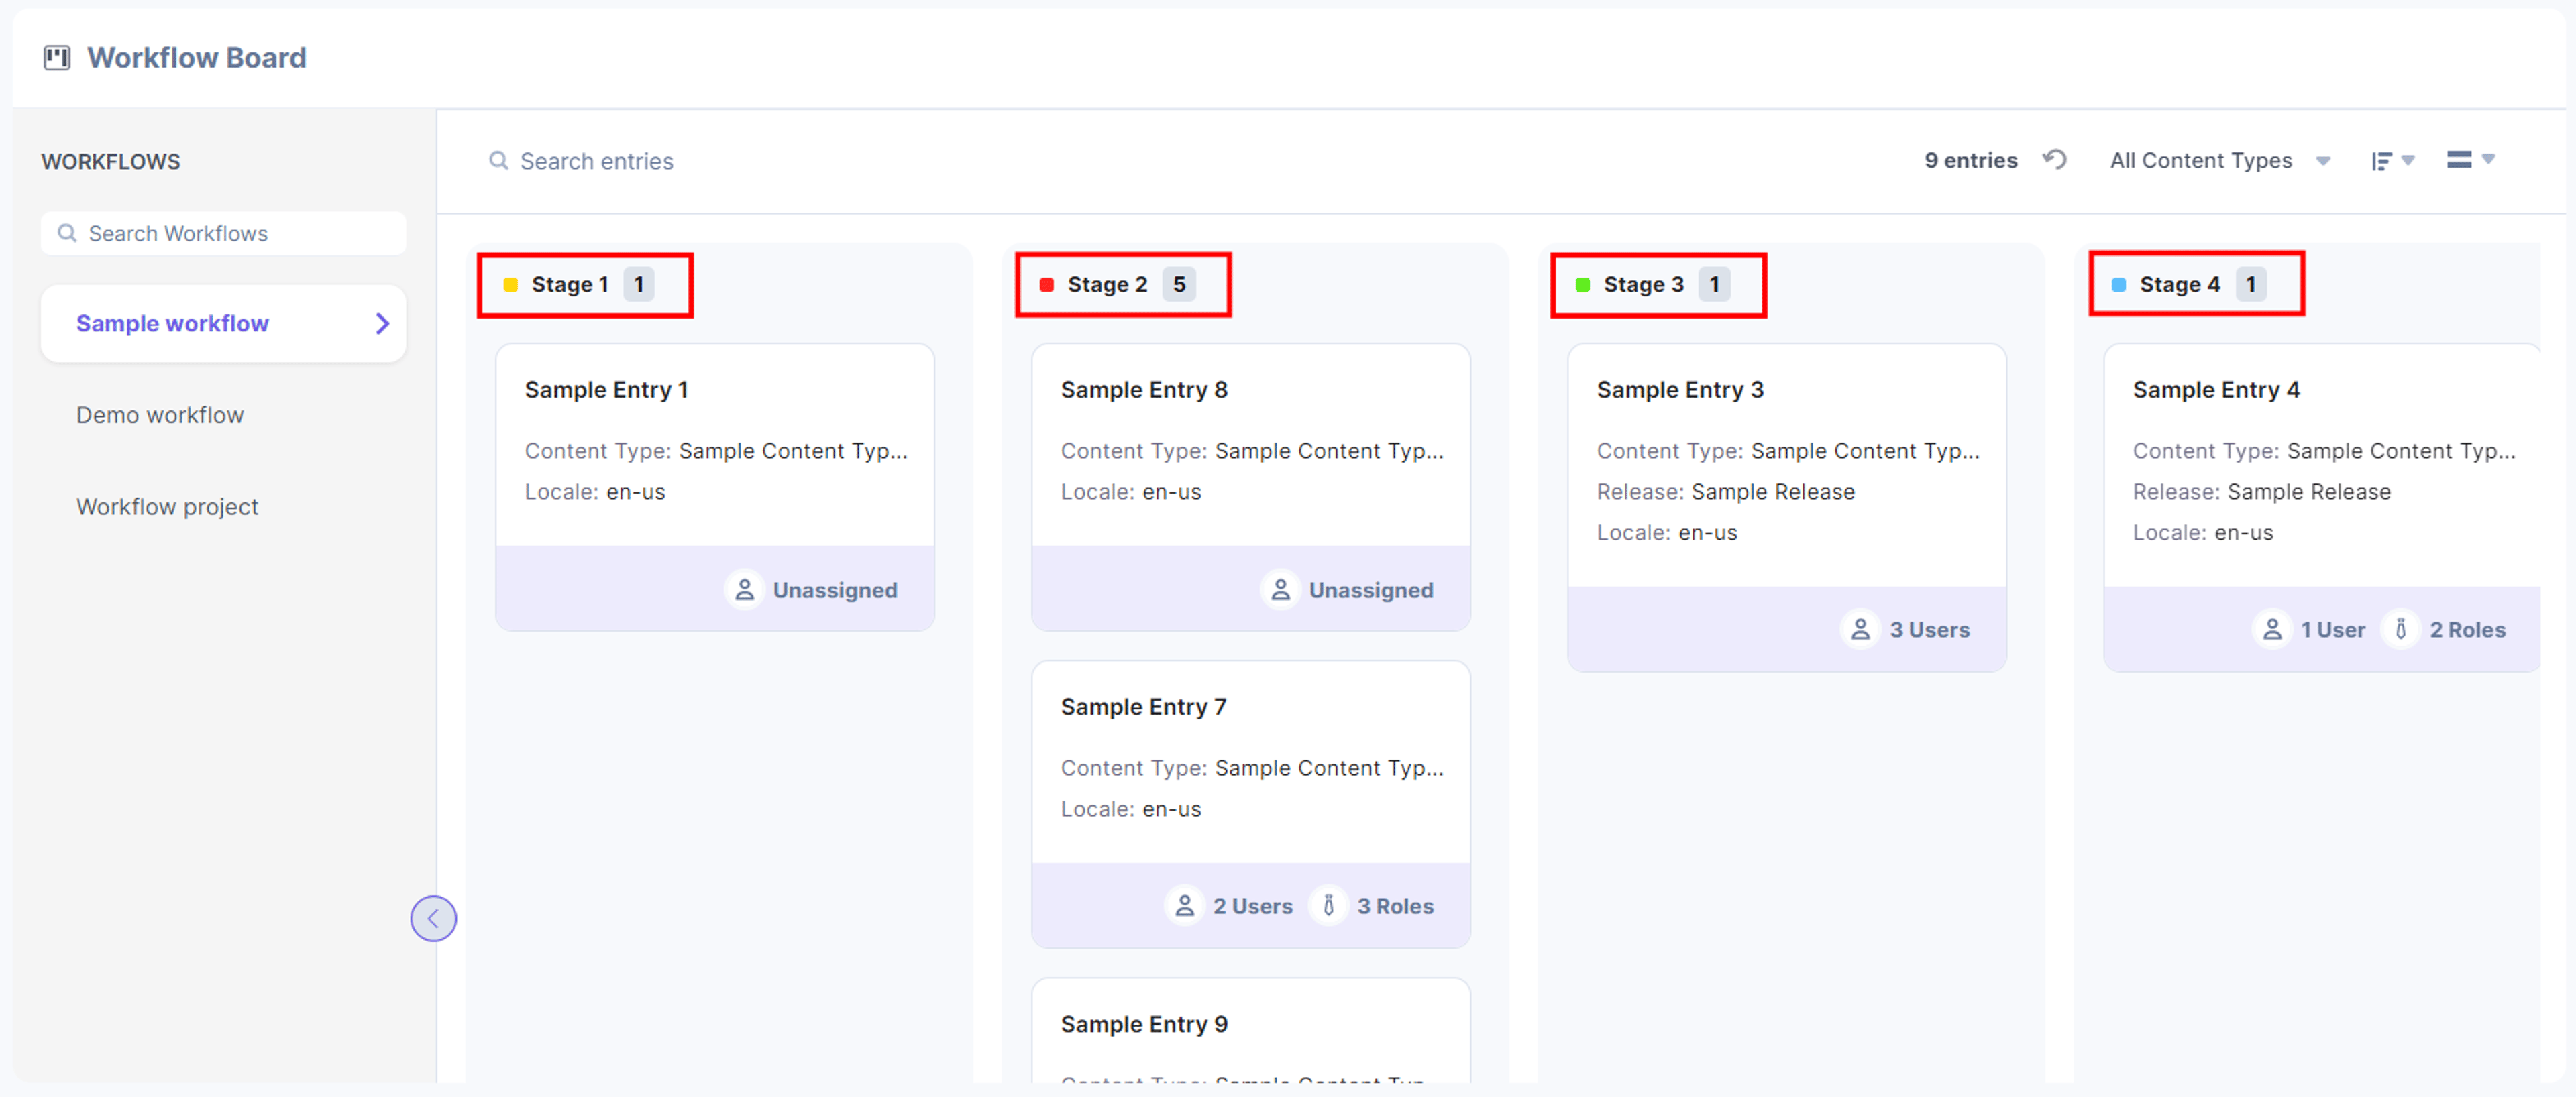Select Workflow project in sidebar
Screen dimensions: 2576x1097
pos(167,507)
